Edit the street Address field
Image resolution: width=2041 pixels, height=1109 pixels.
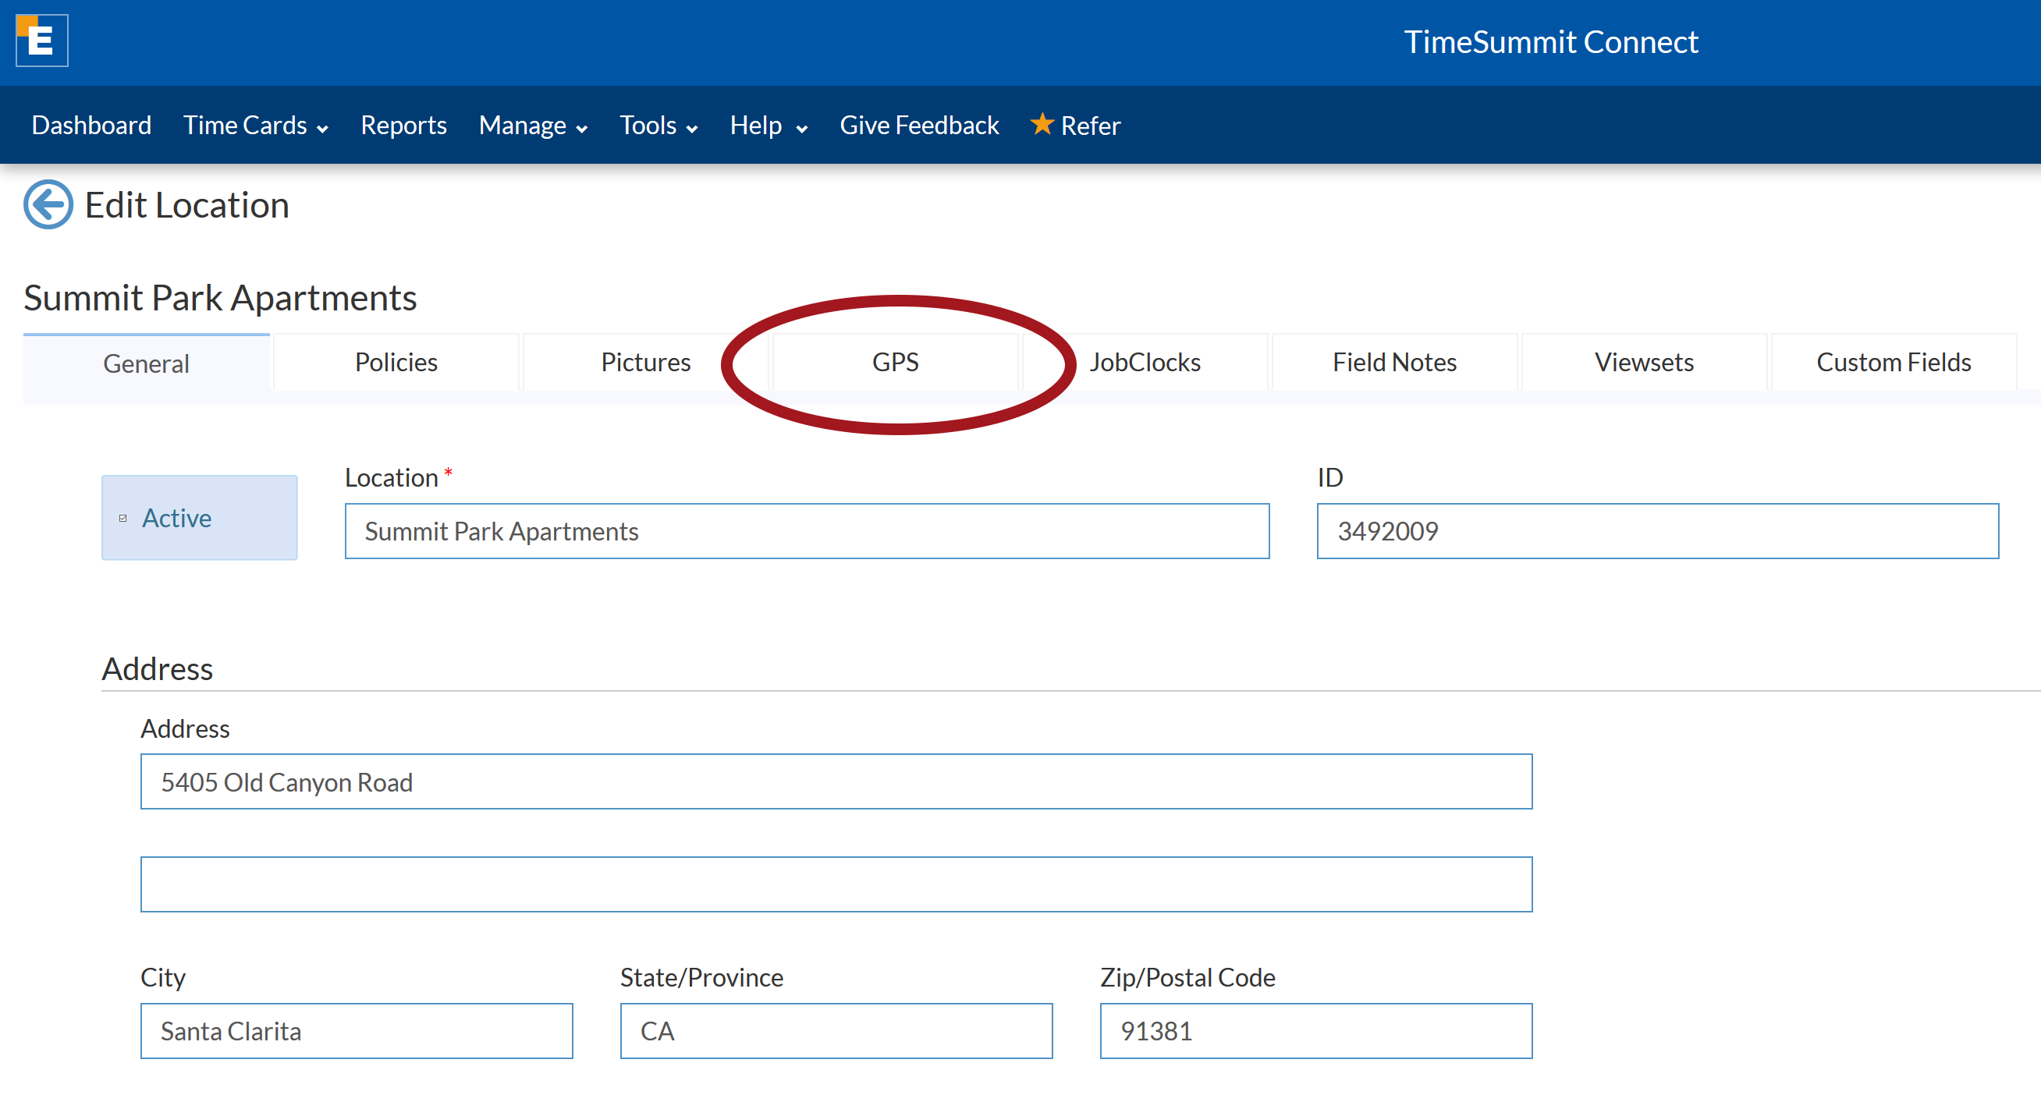click(836, 781)
